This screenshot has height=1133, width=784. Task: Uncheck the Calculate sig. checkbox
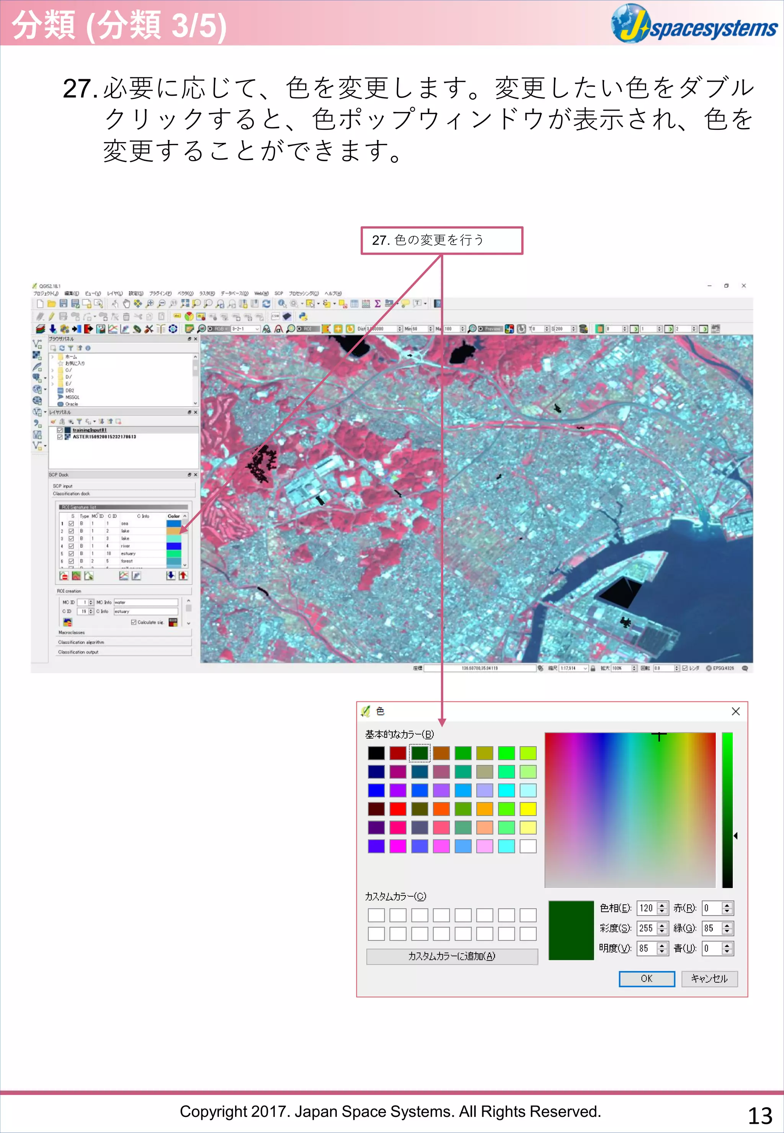point(134,622)
